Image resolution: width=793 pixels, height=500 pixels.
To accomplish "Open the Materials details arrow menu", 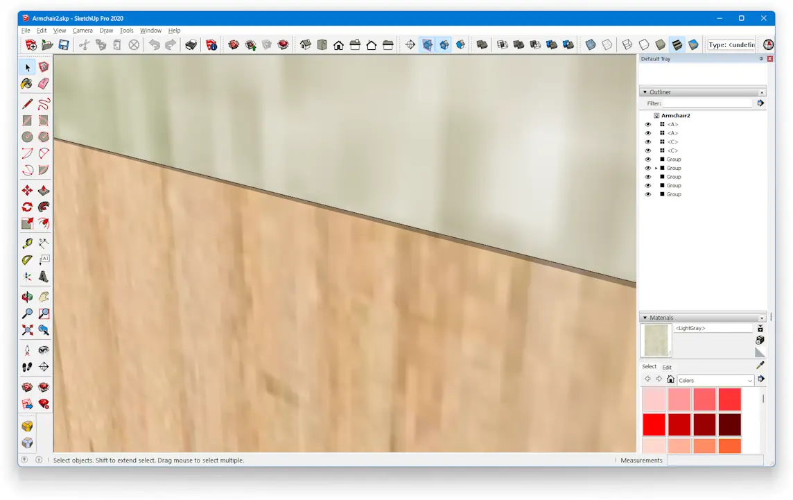I will [x=761, y=379].
